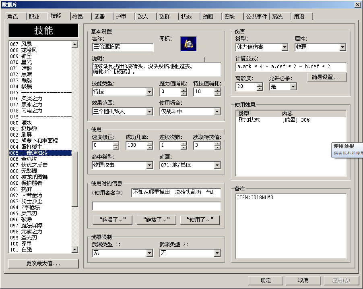Viewport: 363px width, 289px height.
Task: Click the 取消 button
Action: pyautogui.click(x=303, y=281)
